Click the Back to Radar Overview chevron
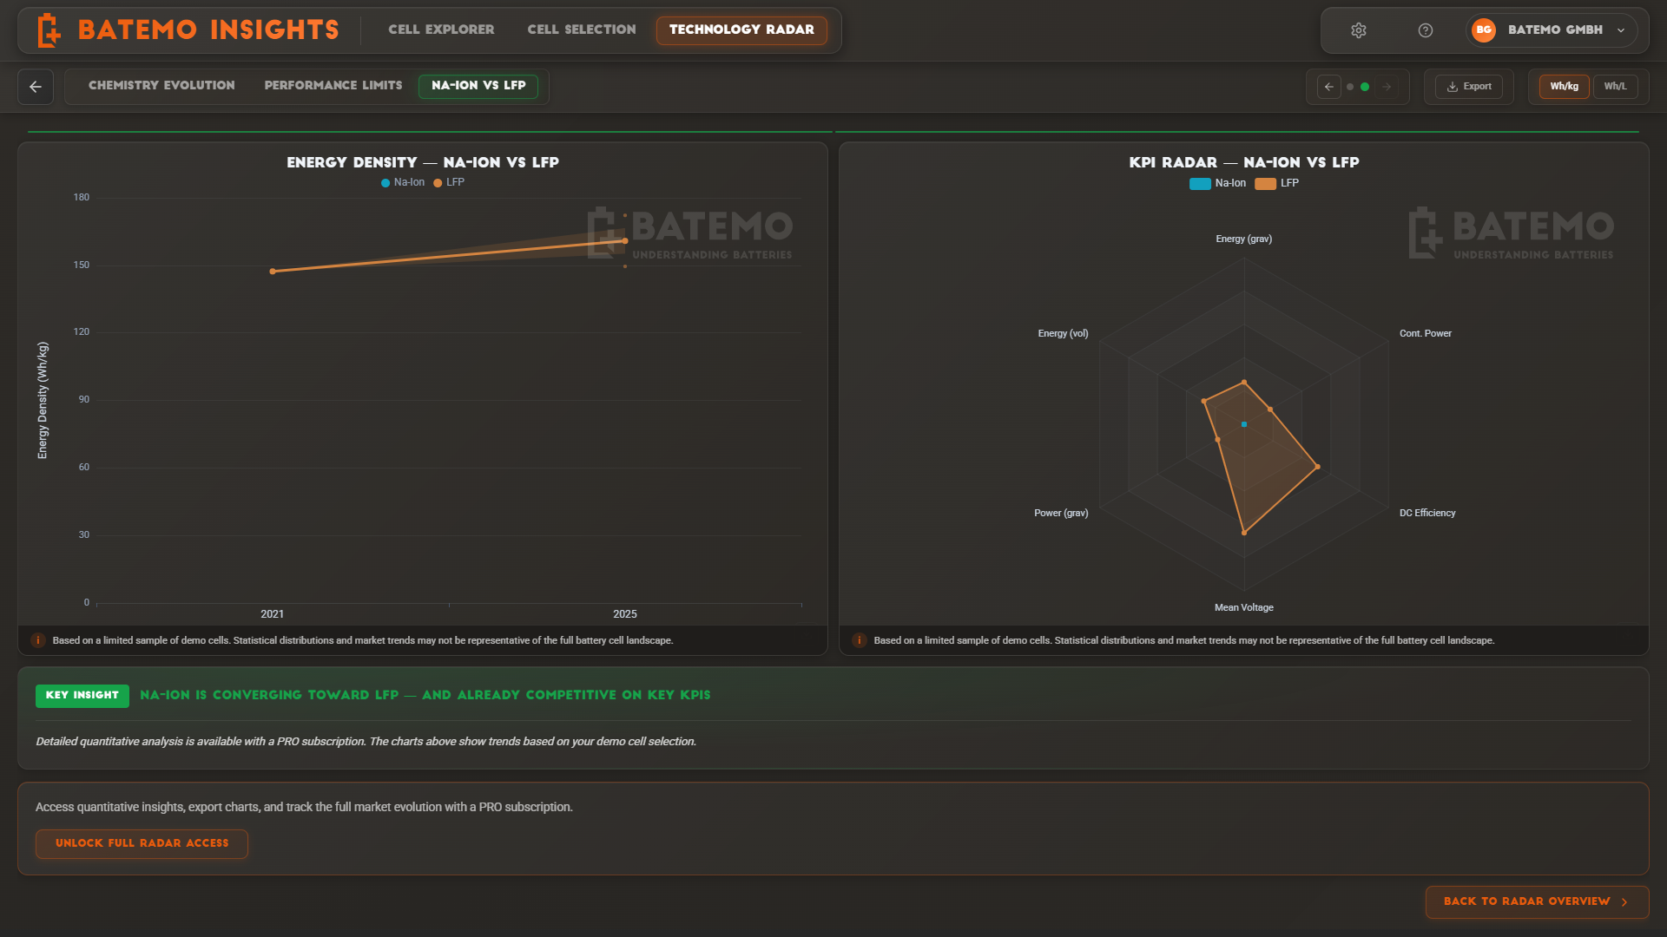Image resolution: width=1667 pixels, height=937 pixels. tap(1624, 901)
